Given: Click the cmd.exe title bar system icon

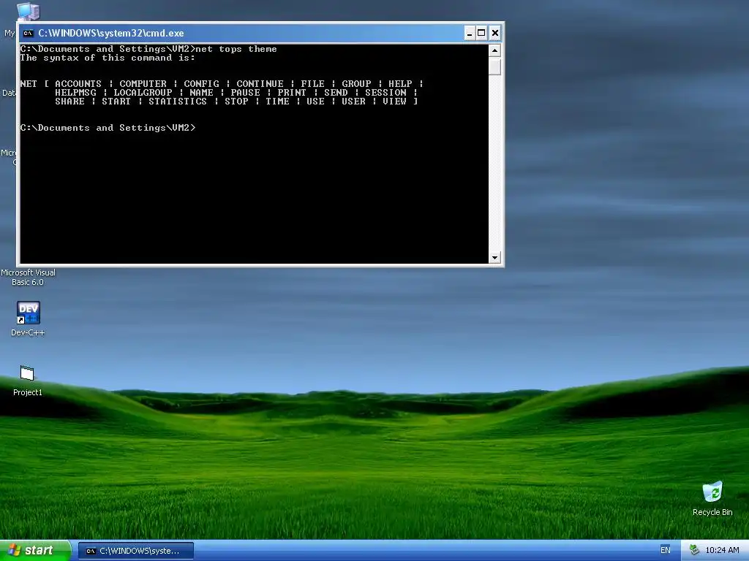Looking at the screenshot, I should pos(29,34).
